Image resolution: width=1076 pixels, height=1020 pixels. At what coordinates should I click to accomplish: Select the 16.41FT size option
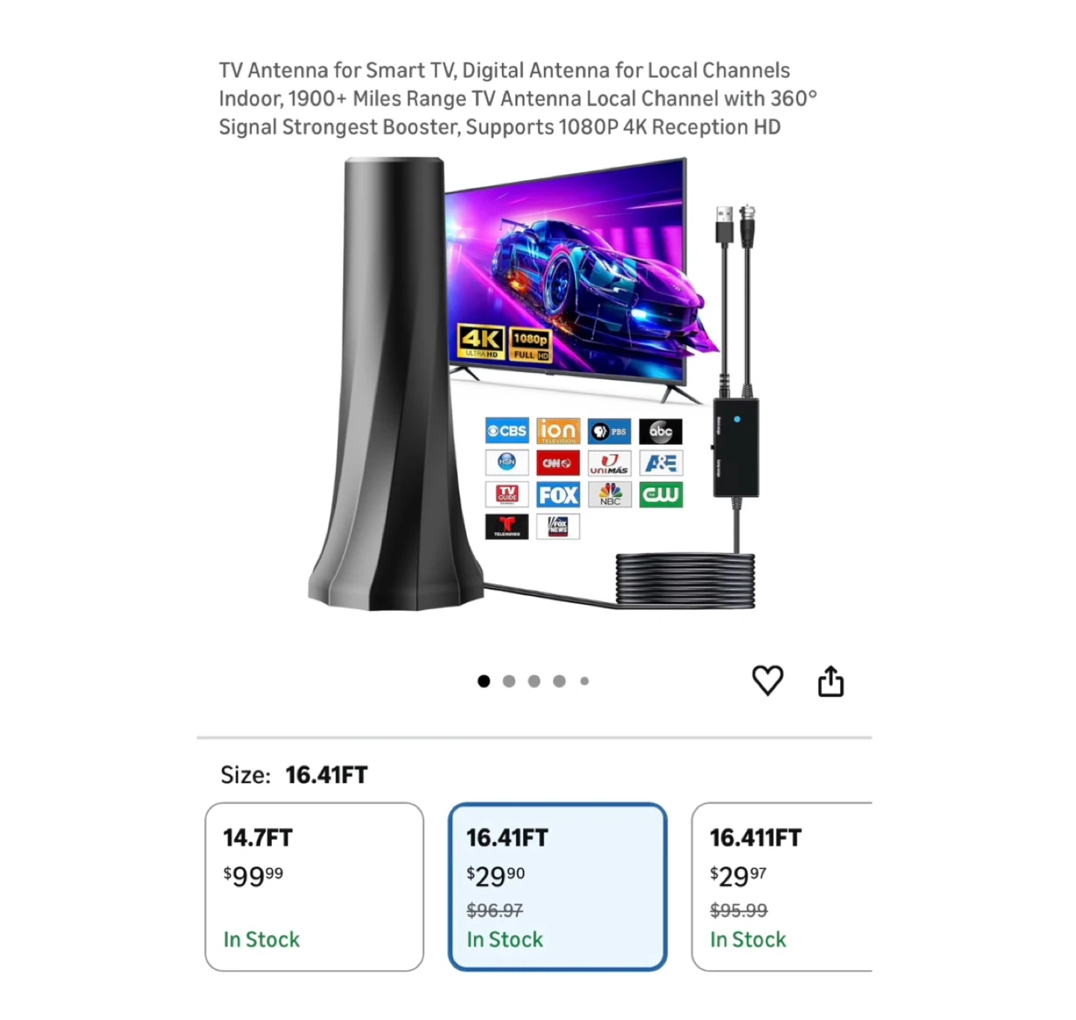(x=557, y=887)
